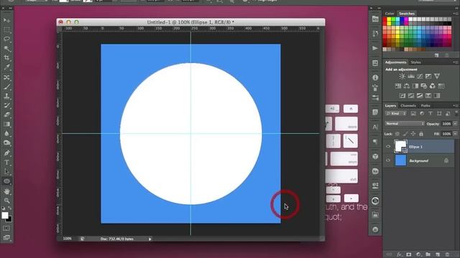Open the layer Kind filter dropdown
The width and height of the screenshot is (460, 258).
pos(395,113)
